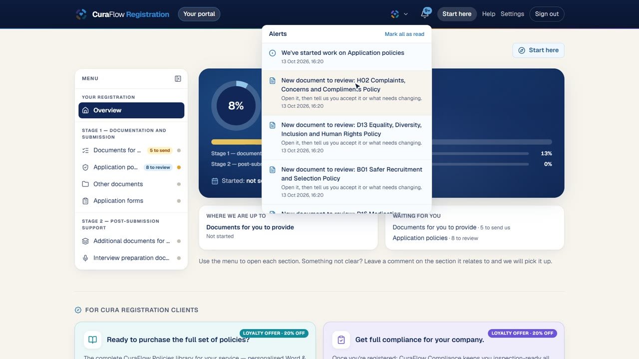639x359 pixels.
Task: Click the B01 Safer Recruitment document icon
Action: click(273, 170)
